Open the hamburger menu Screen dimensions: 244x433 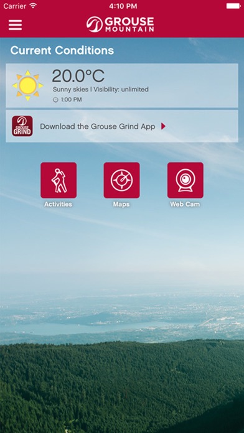pyautogui.click(x=15, y=25)
